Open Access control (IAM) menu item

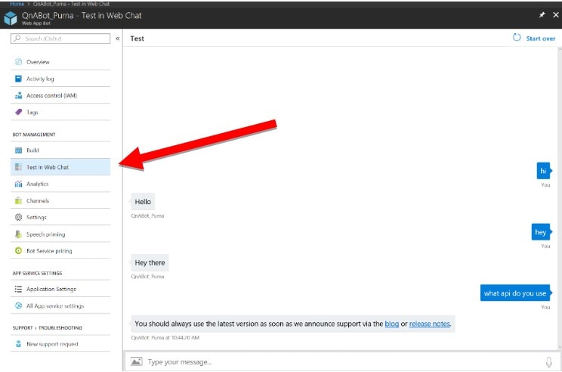click(x=60, y=95)
